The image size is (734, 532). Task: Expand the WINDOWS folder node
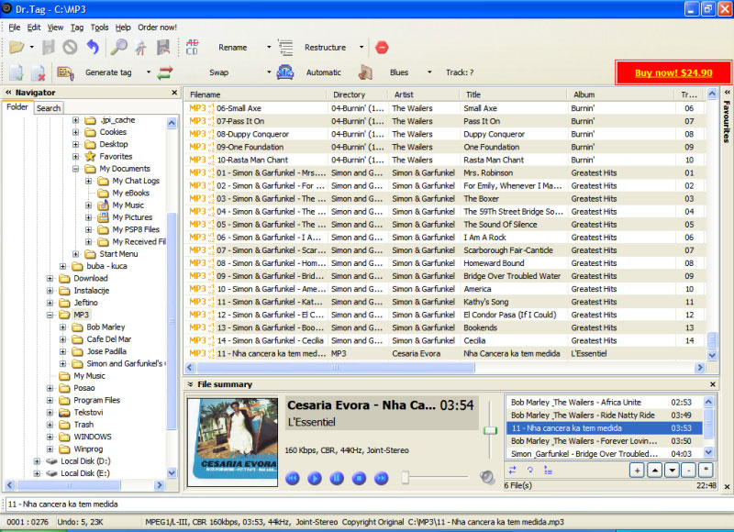click(50, 437)
